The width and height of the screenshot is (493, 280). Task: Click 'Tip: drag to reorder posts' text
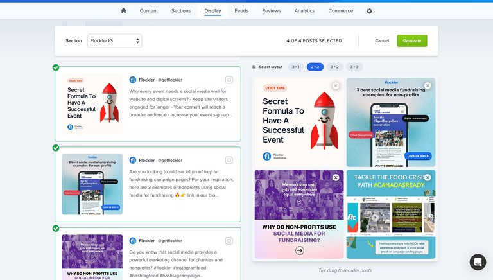[345, 270]
